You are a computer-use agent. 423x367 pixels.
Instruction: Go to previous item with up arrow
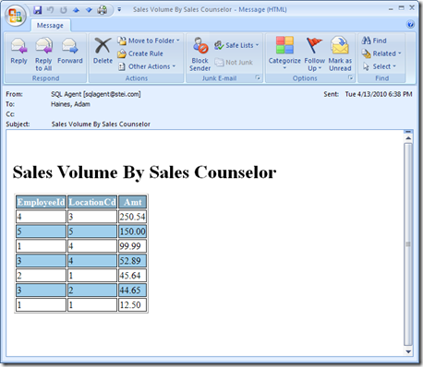pyautogui.click(x=76, y=10)
